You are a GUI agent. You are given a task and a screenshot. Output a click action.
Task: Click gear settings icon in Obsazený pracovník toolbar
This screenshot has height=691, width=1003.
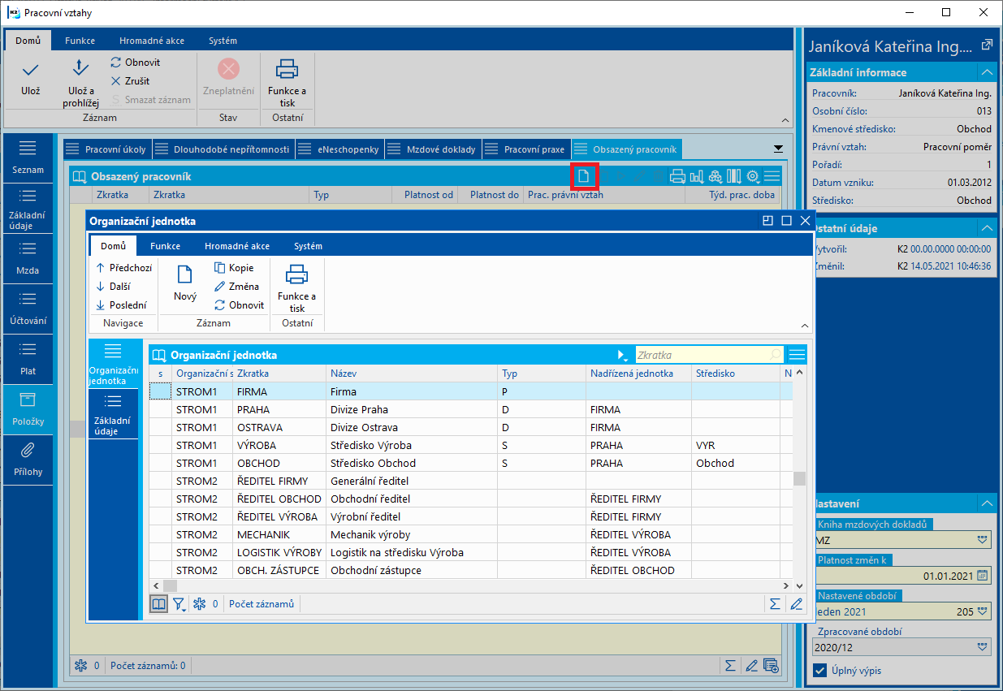pos(753,176)
